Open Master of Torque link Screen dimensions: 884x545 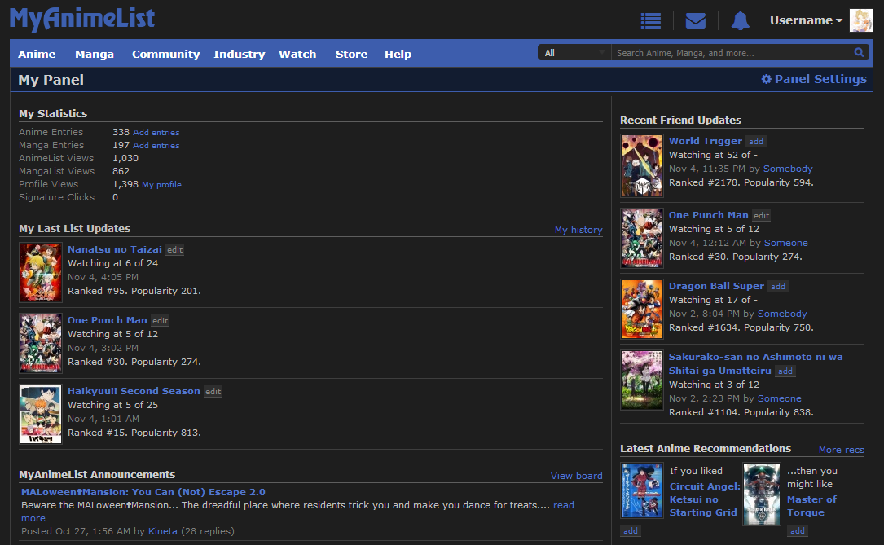811,506
